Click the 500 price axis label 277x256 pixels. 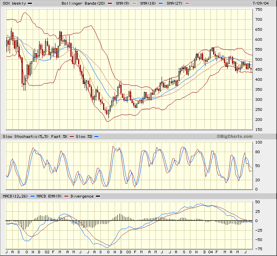[x=259, y=60]
